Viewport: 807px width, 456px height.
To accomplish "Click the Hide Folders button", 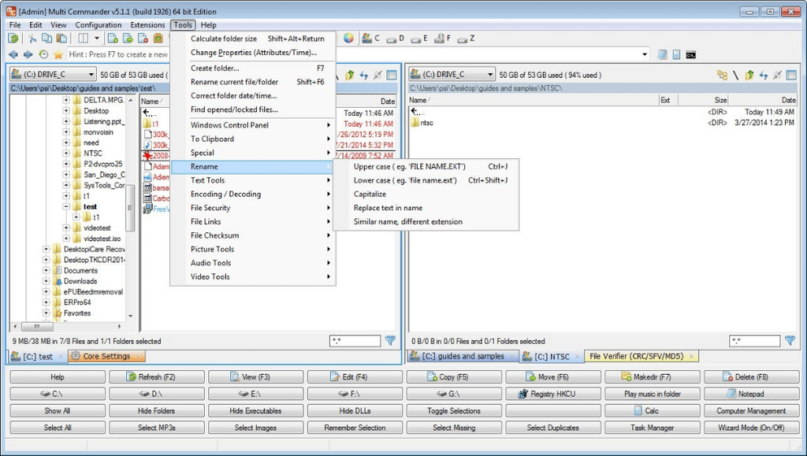I will pyautogui.click(x=157, y=411).
